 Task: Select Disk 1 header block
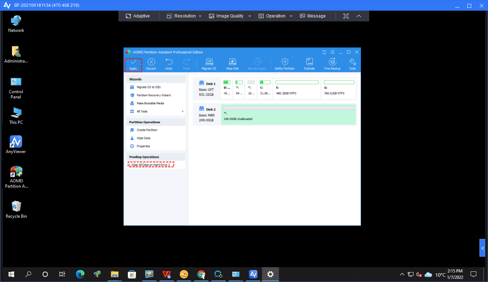pyautogui.click(x=207, y=89)
